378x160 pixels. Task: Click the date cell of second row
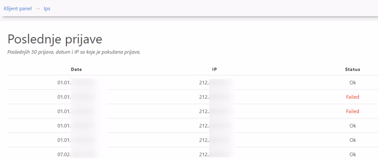[76, 97]
